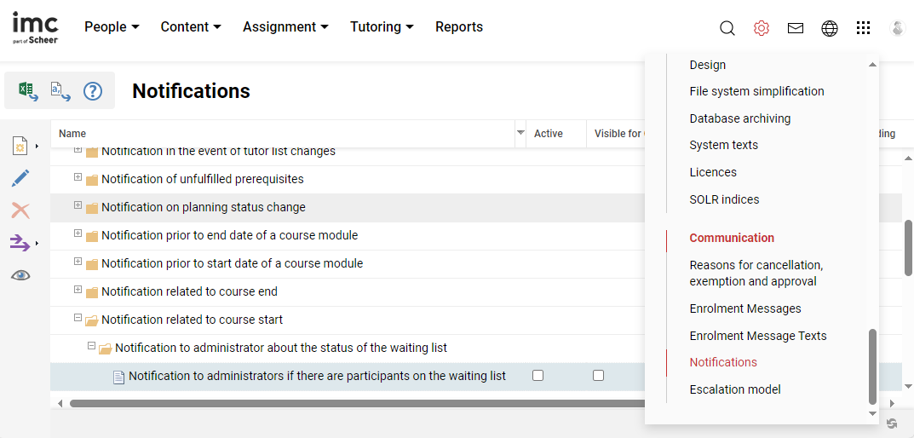Open the Reports menu item
914x438 pixels.
(x=458, y=27)
